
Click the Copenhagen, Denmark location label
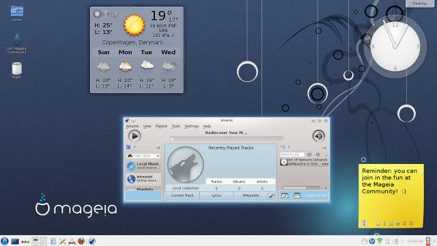pyautogui.click(x=135, y=42)
